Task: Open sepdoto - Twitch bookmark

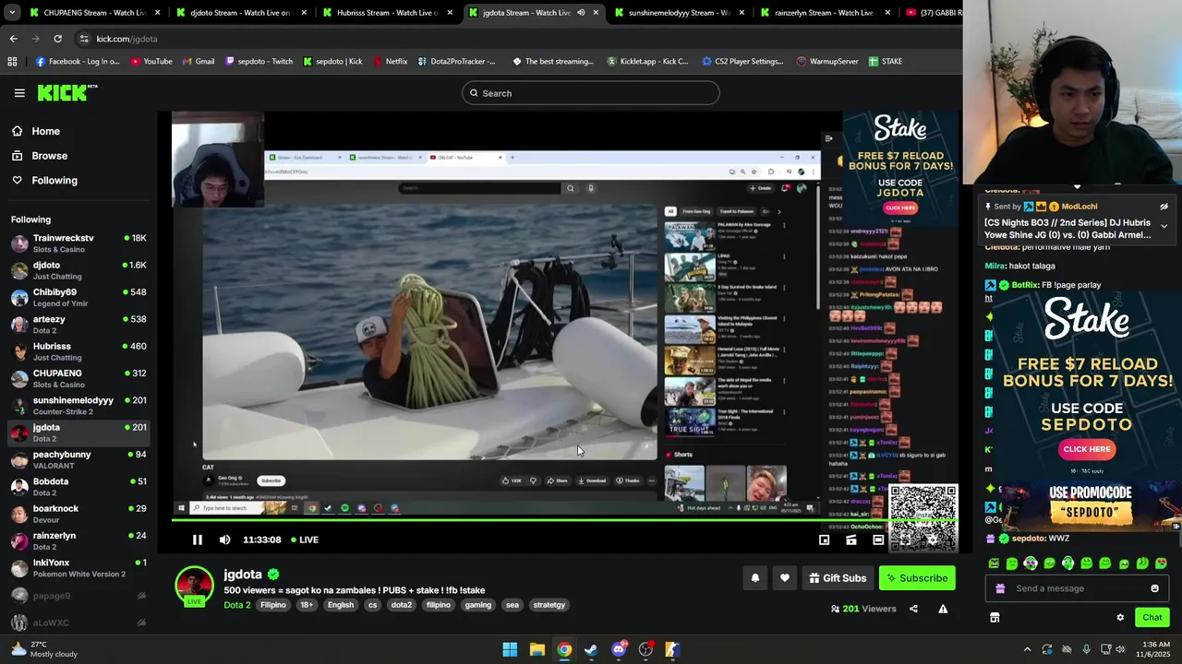Action: tap(258, 62)
